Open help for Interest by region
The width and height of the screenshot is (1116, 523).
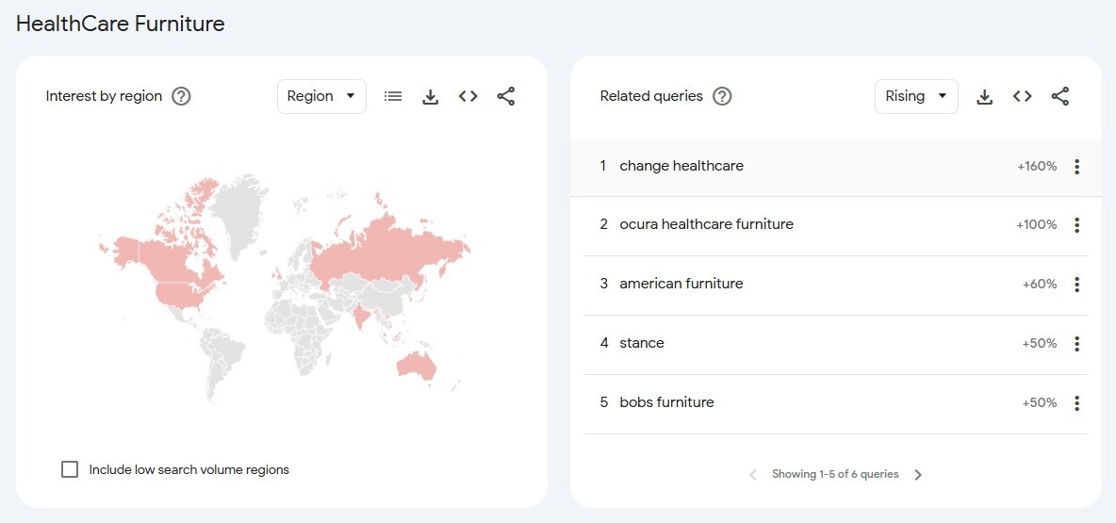click(x=182, y=96)
